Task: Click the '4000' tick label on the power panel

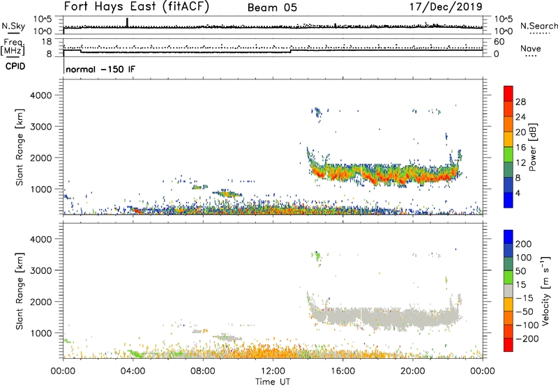Action: 40,95
